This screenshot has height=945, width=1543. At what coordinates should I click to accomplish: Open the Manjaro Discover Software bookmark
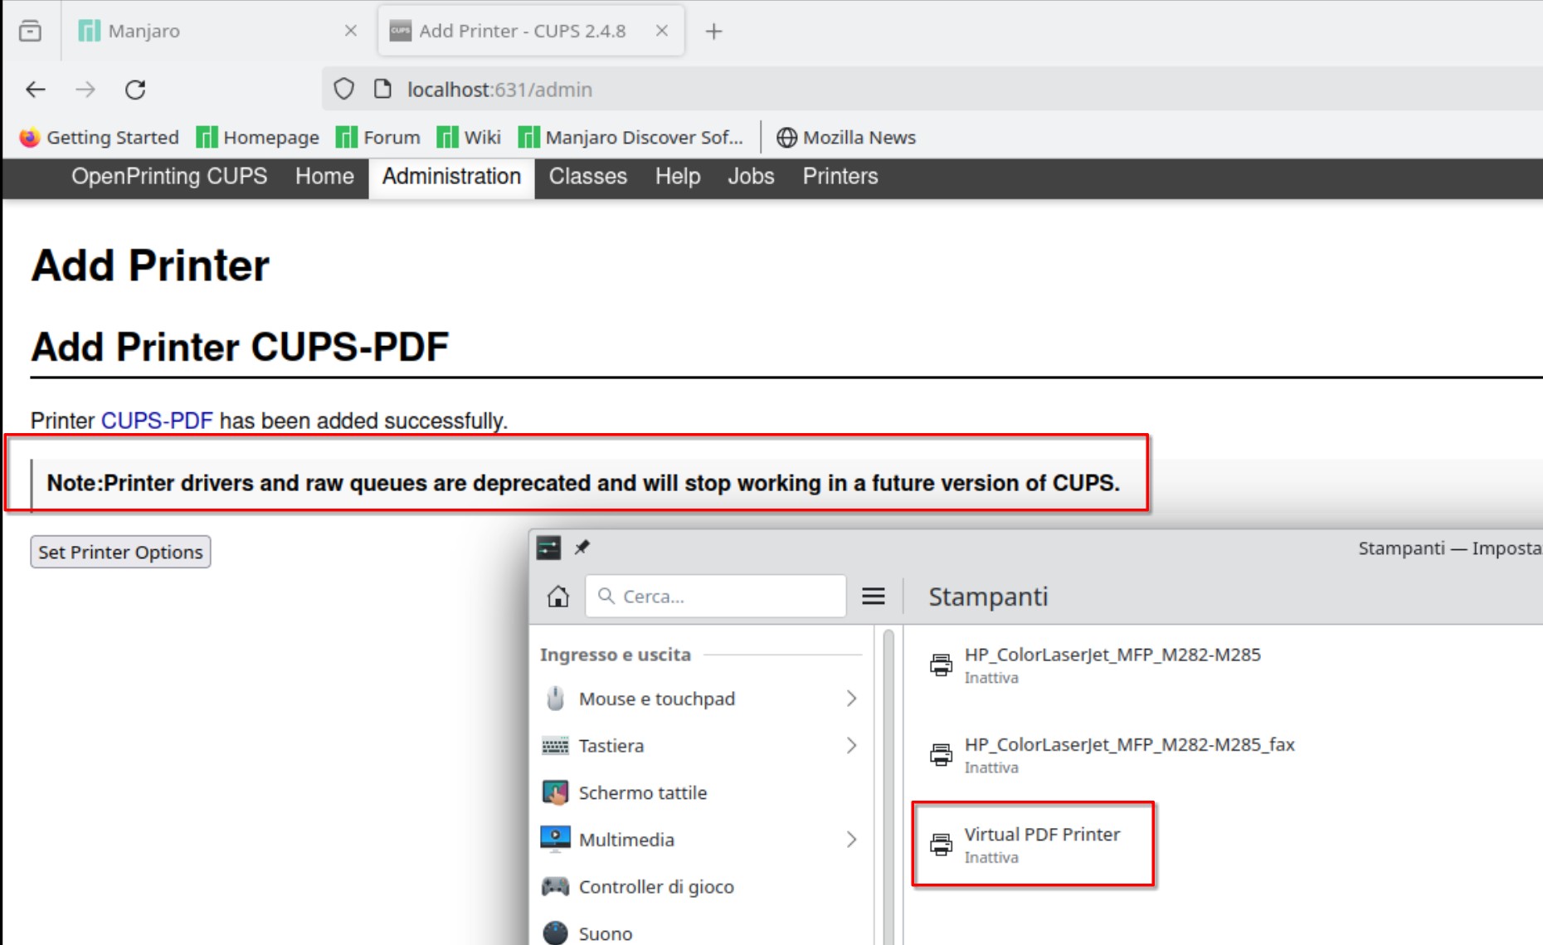coord(630,138)
